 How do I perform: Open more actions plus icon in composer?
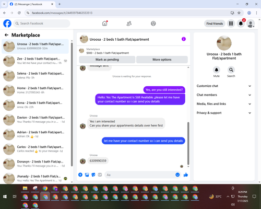pyautogui.click(x=80, y=175)
